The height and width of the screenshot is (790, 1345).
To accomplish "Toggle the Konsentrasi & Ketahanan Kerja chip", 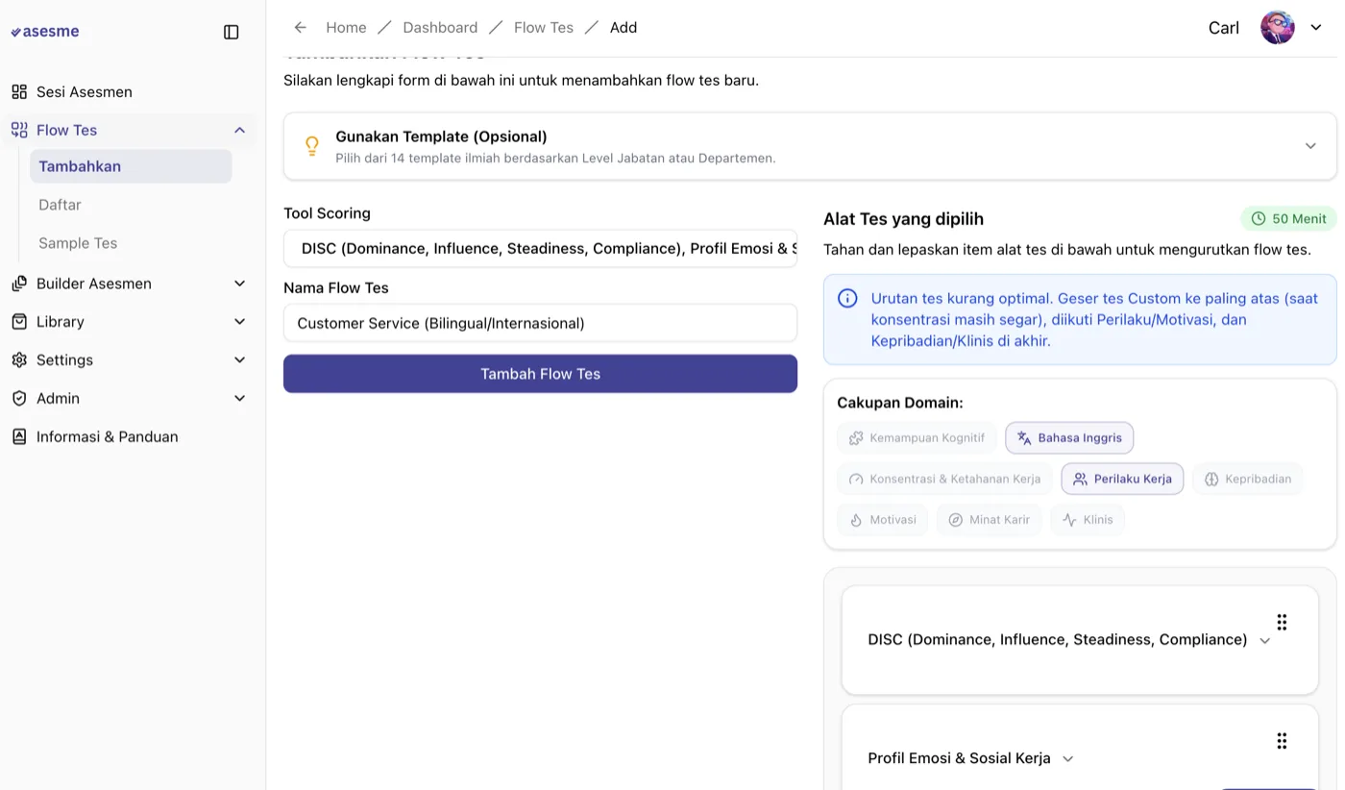I will pos(945,479).
